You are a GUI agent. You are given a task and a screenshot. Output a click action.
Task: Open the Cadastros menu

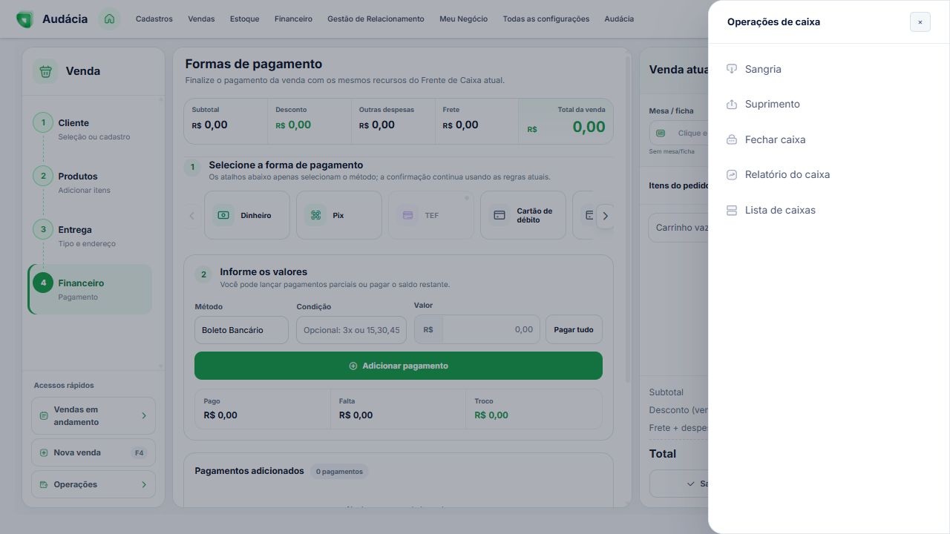click(x=154, y=19)
